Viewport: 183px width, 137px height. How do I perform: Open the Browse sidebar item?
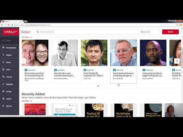click(x=9, y=41)
